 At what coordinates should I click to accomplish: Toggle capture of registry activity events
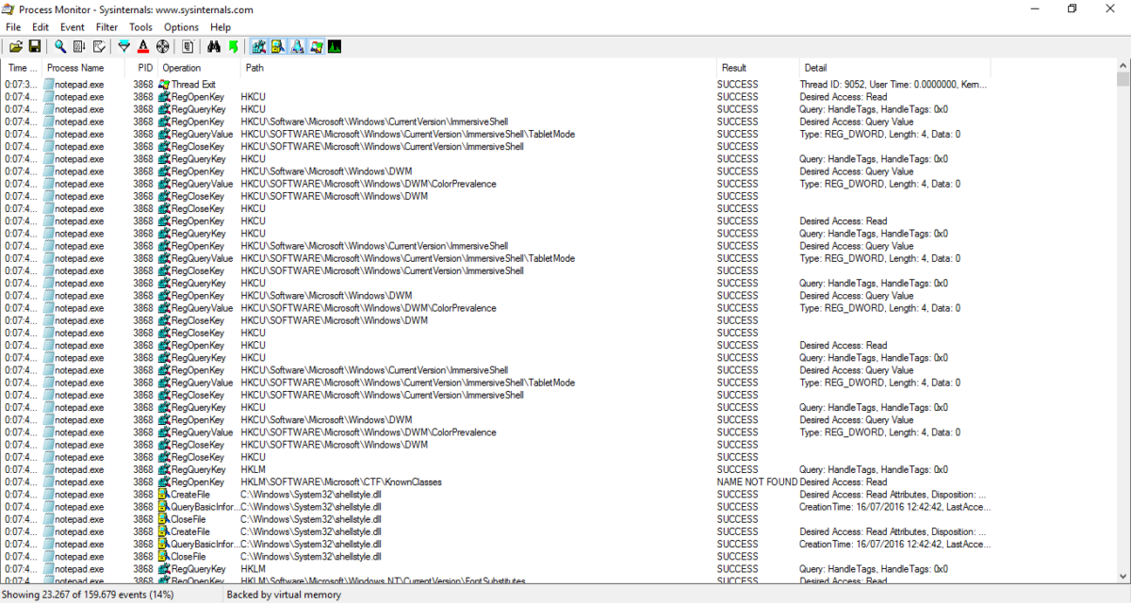tap(259, 45)
